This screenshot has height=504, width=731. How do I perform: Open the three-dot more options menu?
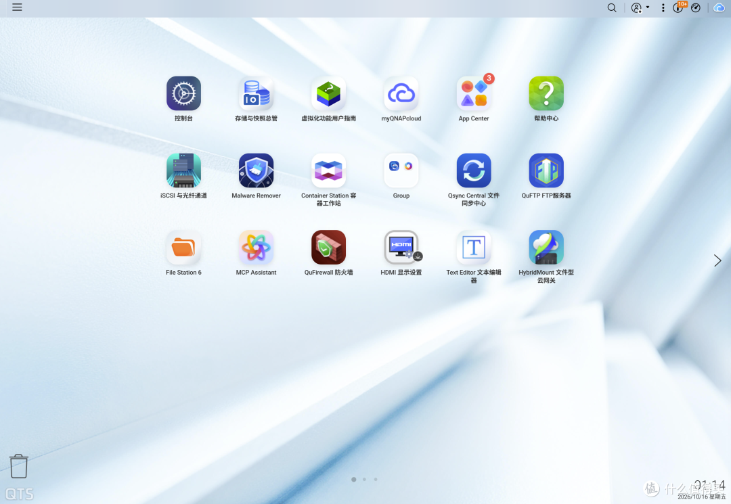tap(663, 8)
